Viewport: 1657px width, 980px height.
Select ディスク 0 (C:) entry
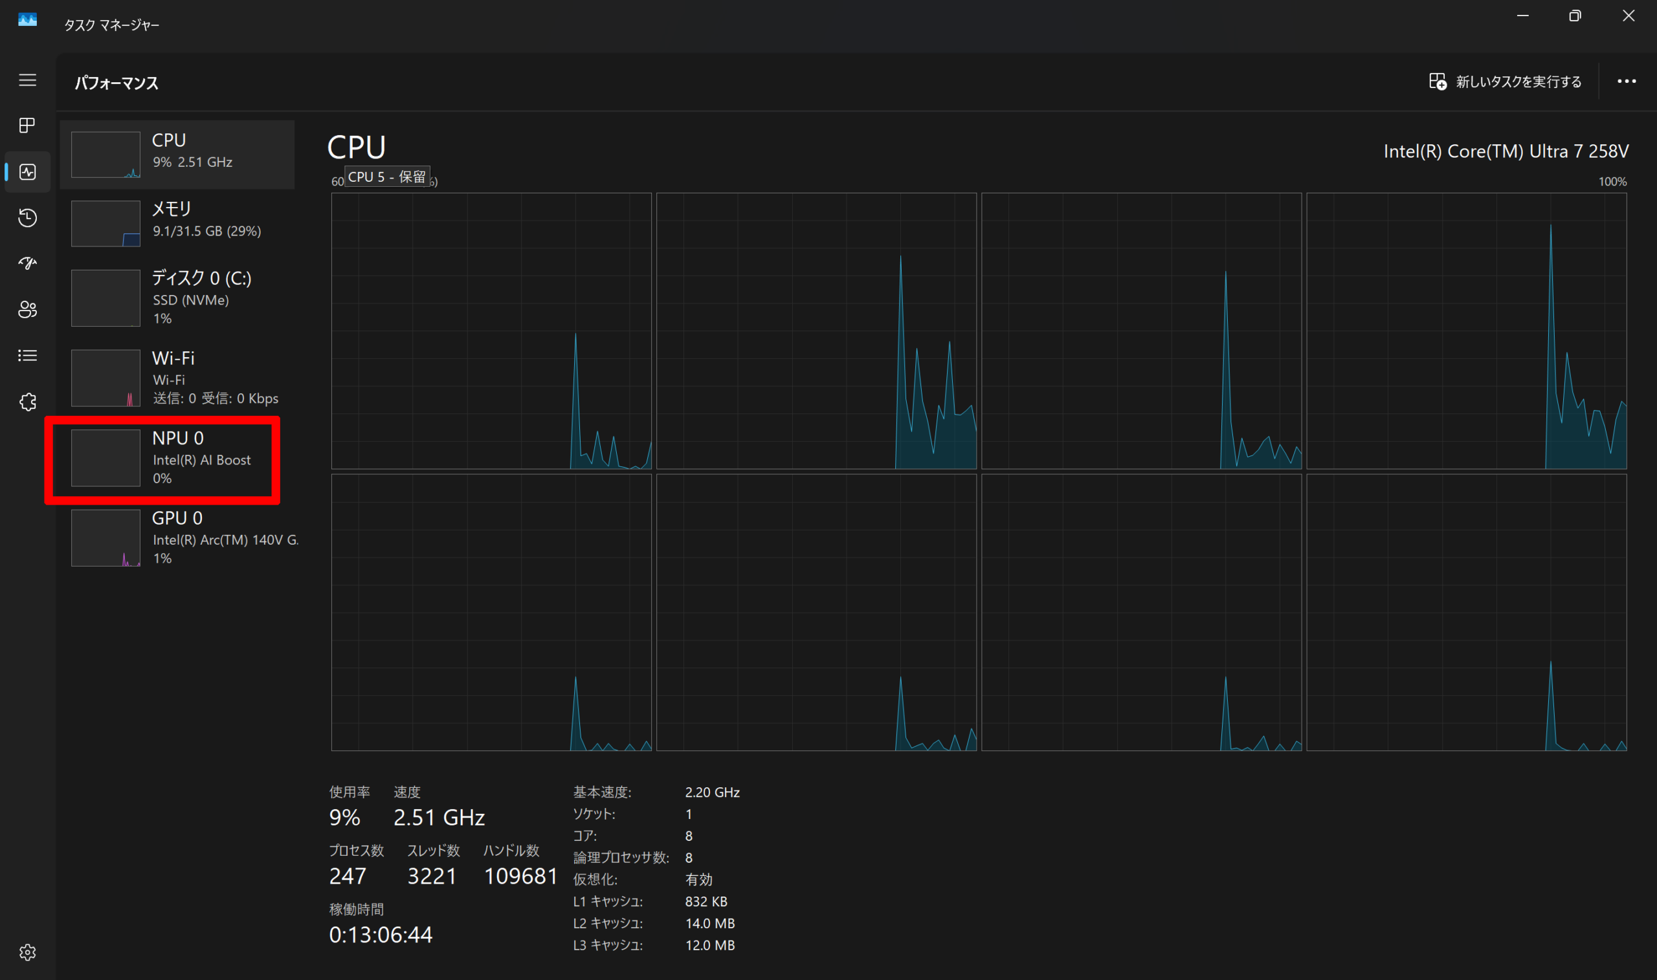[x=177, y=297]
